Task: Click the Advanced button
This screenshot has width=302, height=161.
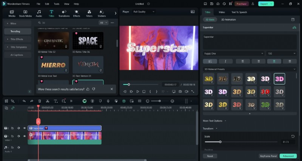Action: click(288, 156)
